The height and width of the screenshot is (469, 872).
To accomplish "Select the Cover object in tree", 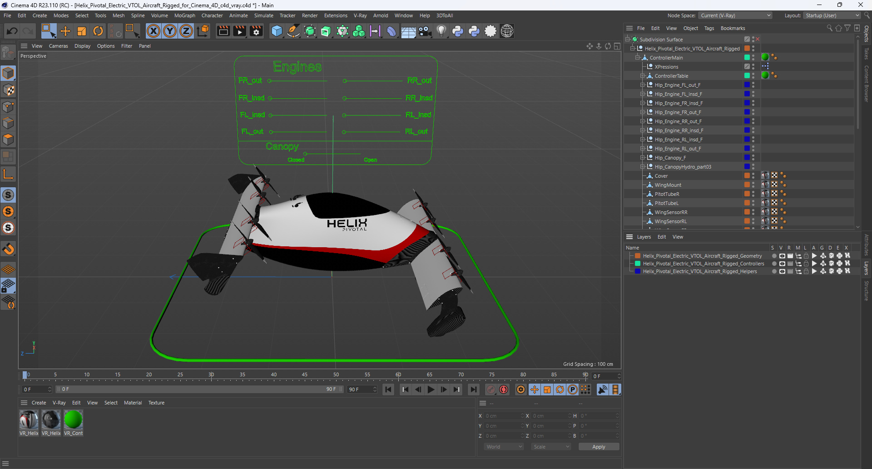I will click(x=661, y=176).
